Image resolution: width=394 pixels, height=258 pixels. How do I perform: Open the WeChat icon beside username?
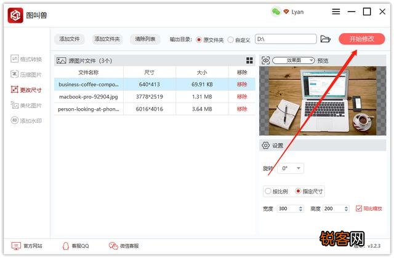(x=276, y=12)
